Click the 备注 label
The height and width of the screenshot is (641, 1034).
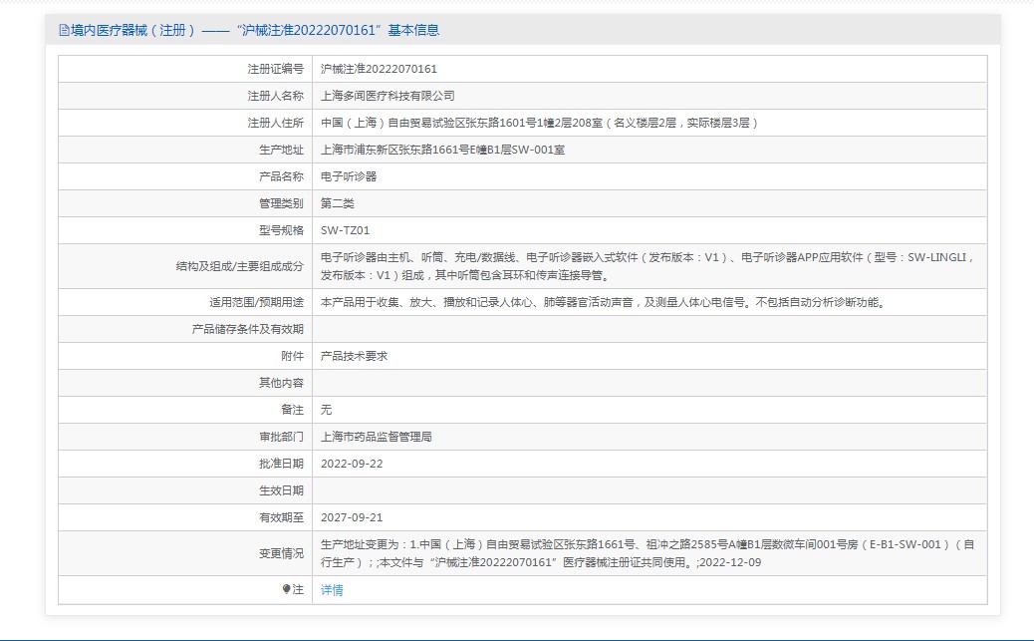pyautogui.click(x=292, y=410)
